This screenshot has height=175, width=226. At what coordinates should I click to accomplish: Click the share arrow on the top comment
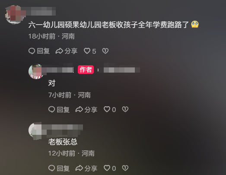click(x=59, y=51)
